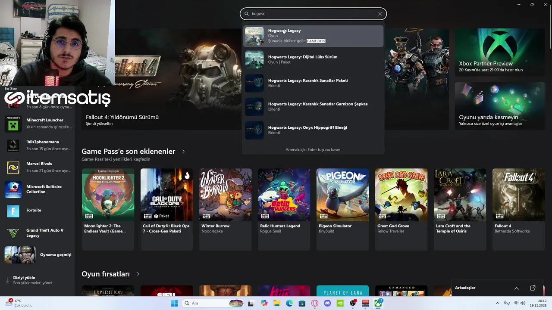
Task: Open Oynama geçmişi play history
Action: (x=38, y=254)
